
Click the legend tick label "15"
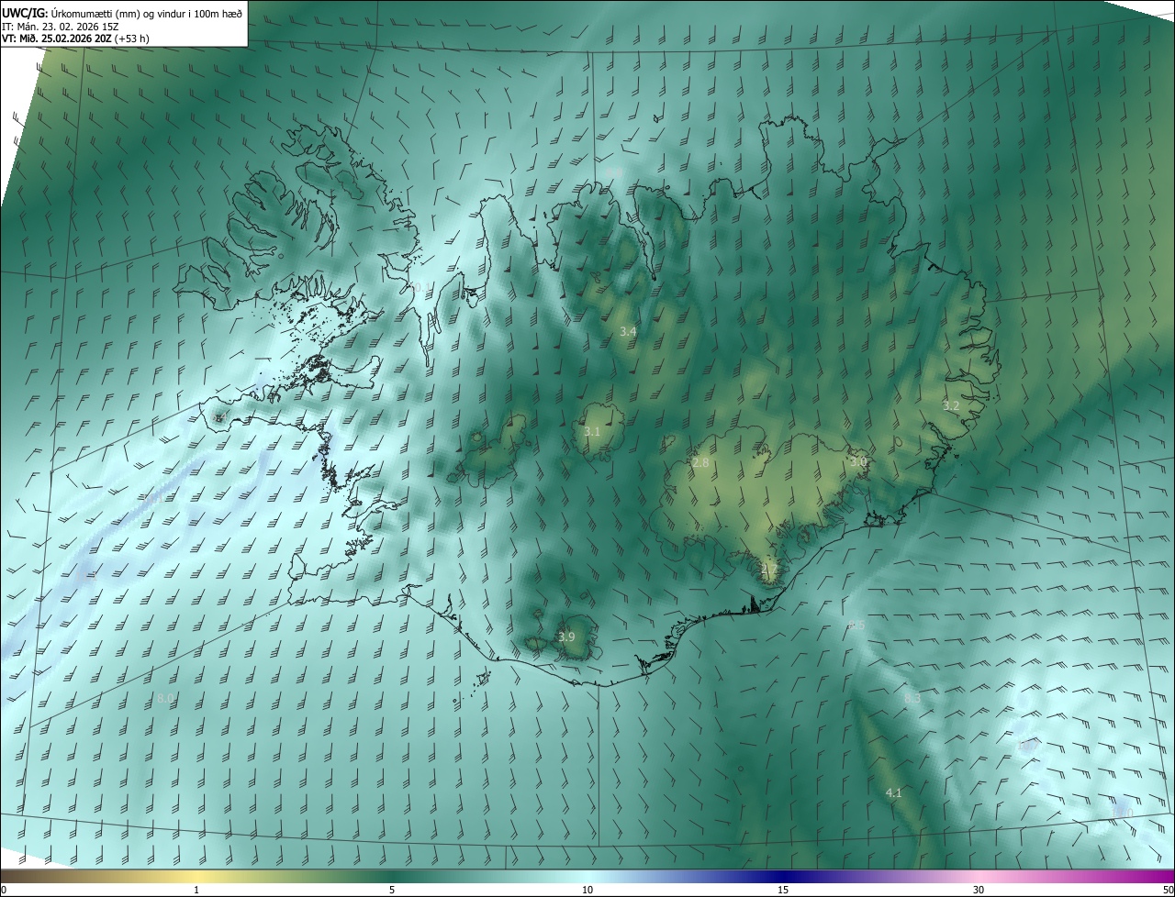pos(783,891)
